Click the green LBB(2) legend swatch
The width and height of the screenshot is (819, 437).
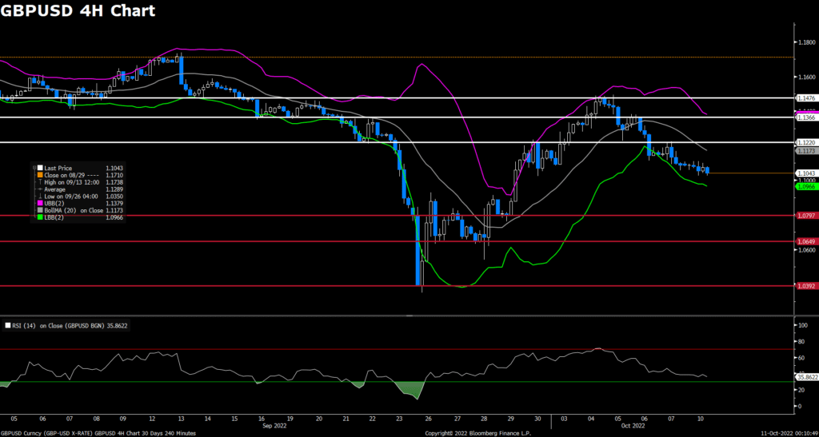point(40,216)
